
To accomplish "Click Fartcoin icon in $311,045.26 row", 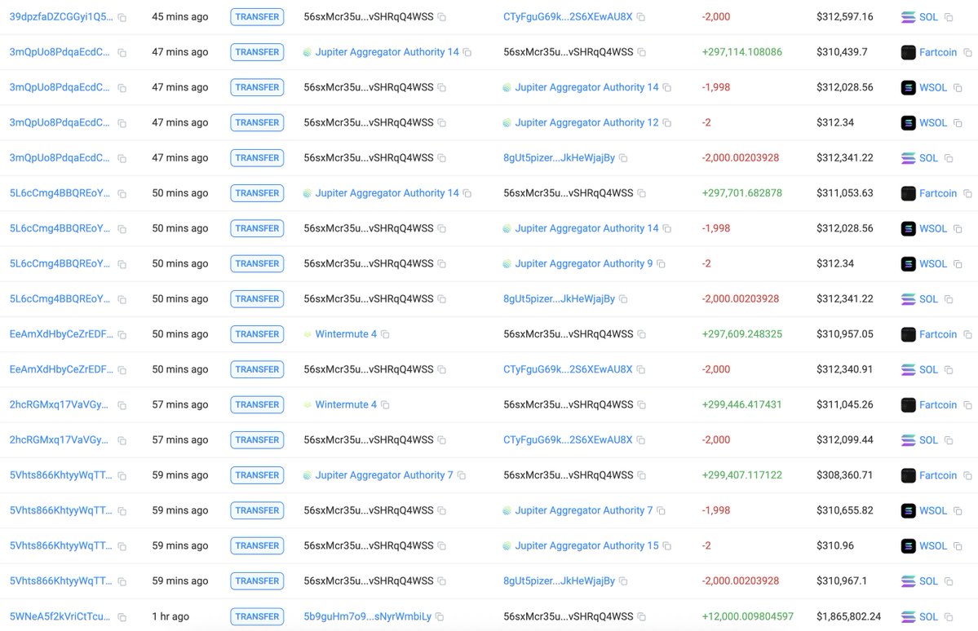I will point(908,404).
